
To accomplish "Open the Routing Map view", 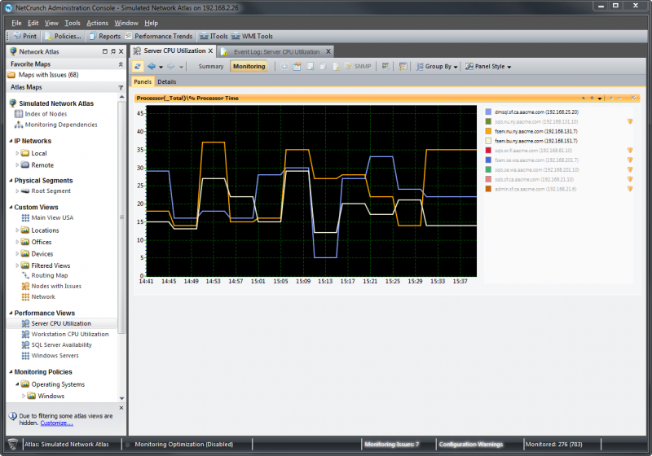I will (x=45, y=275).
